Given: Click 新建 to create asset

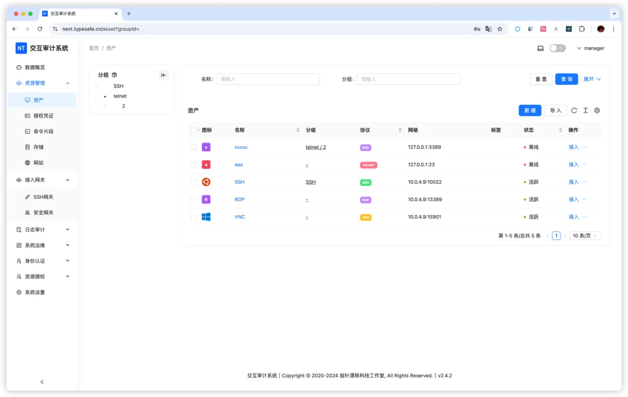Looking at the screenshot, I should click(x=530, y=110).
